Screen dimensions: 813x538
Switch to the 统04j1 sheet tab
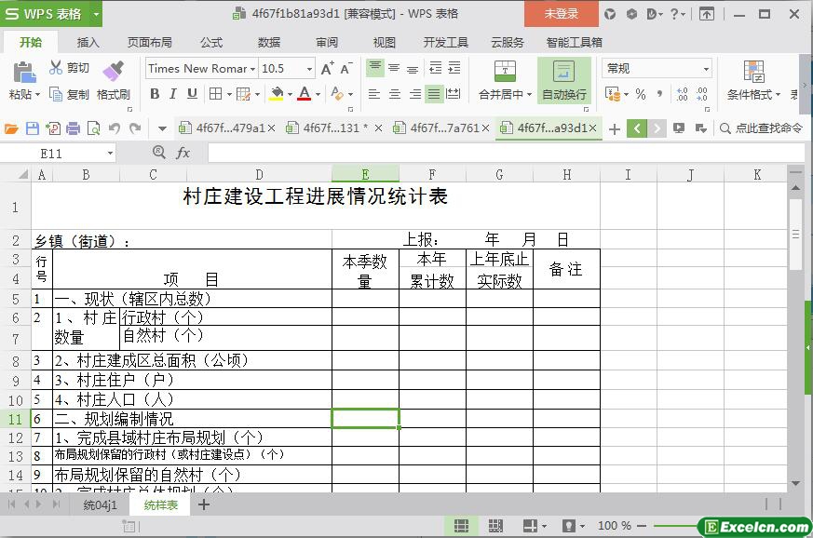101,504
